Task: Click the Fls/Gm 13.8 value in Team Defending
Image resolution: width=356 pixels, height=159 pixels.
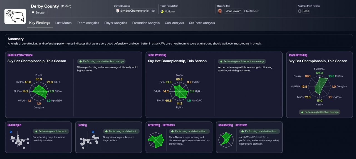Action: point(331,76)
